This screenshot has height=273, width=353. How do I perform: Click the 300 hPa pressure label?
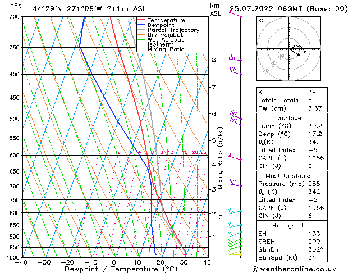point(15,17)
